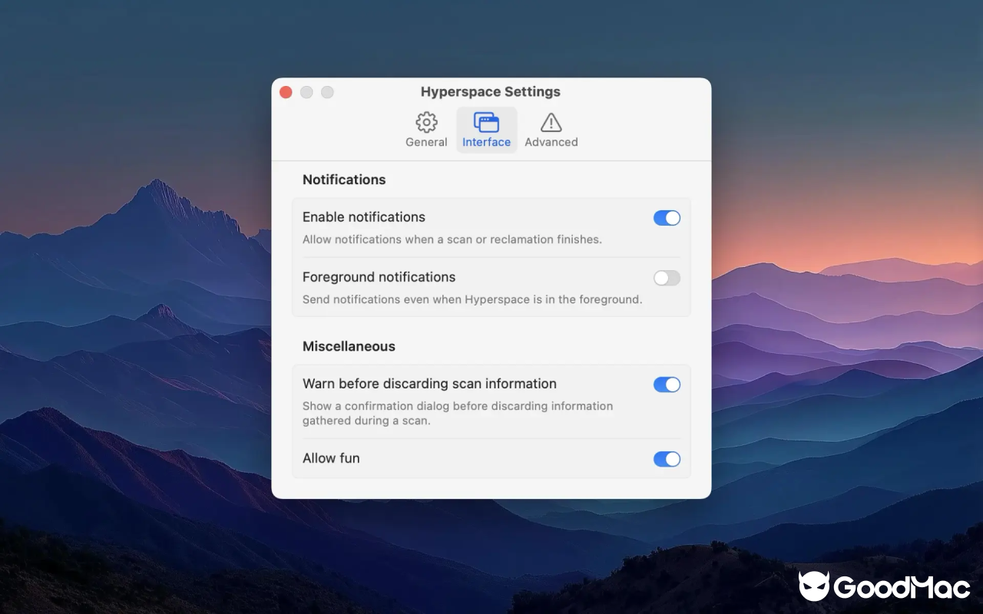
Task: Open the Advanced warning triangle icon
Action: coord(551,122)
